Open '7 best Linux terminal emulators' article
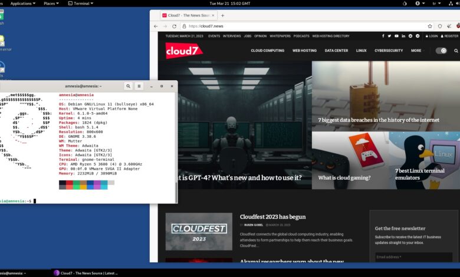 [x=419, y=174]
